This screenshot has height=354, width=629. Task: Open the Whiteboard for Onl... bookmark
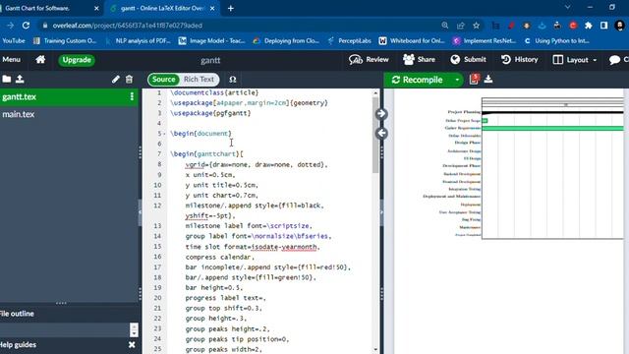pos(412,40)
